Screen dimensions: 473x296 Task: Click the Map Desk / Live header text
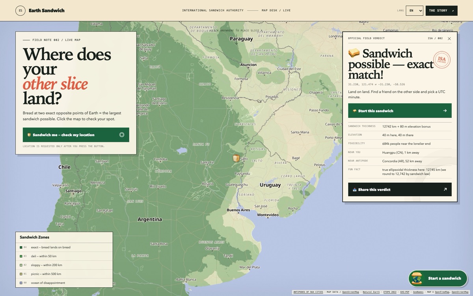276,11
